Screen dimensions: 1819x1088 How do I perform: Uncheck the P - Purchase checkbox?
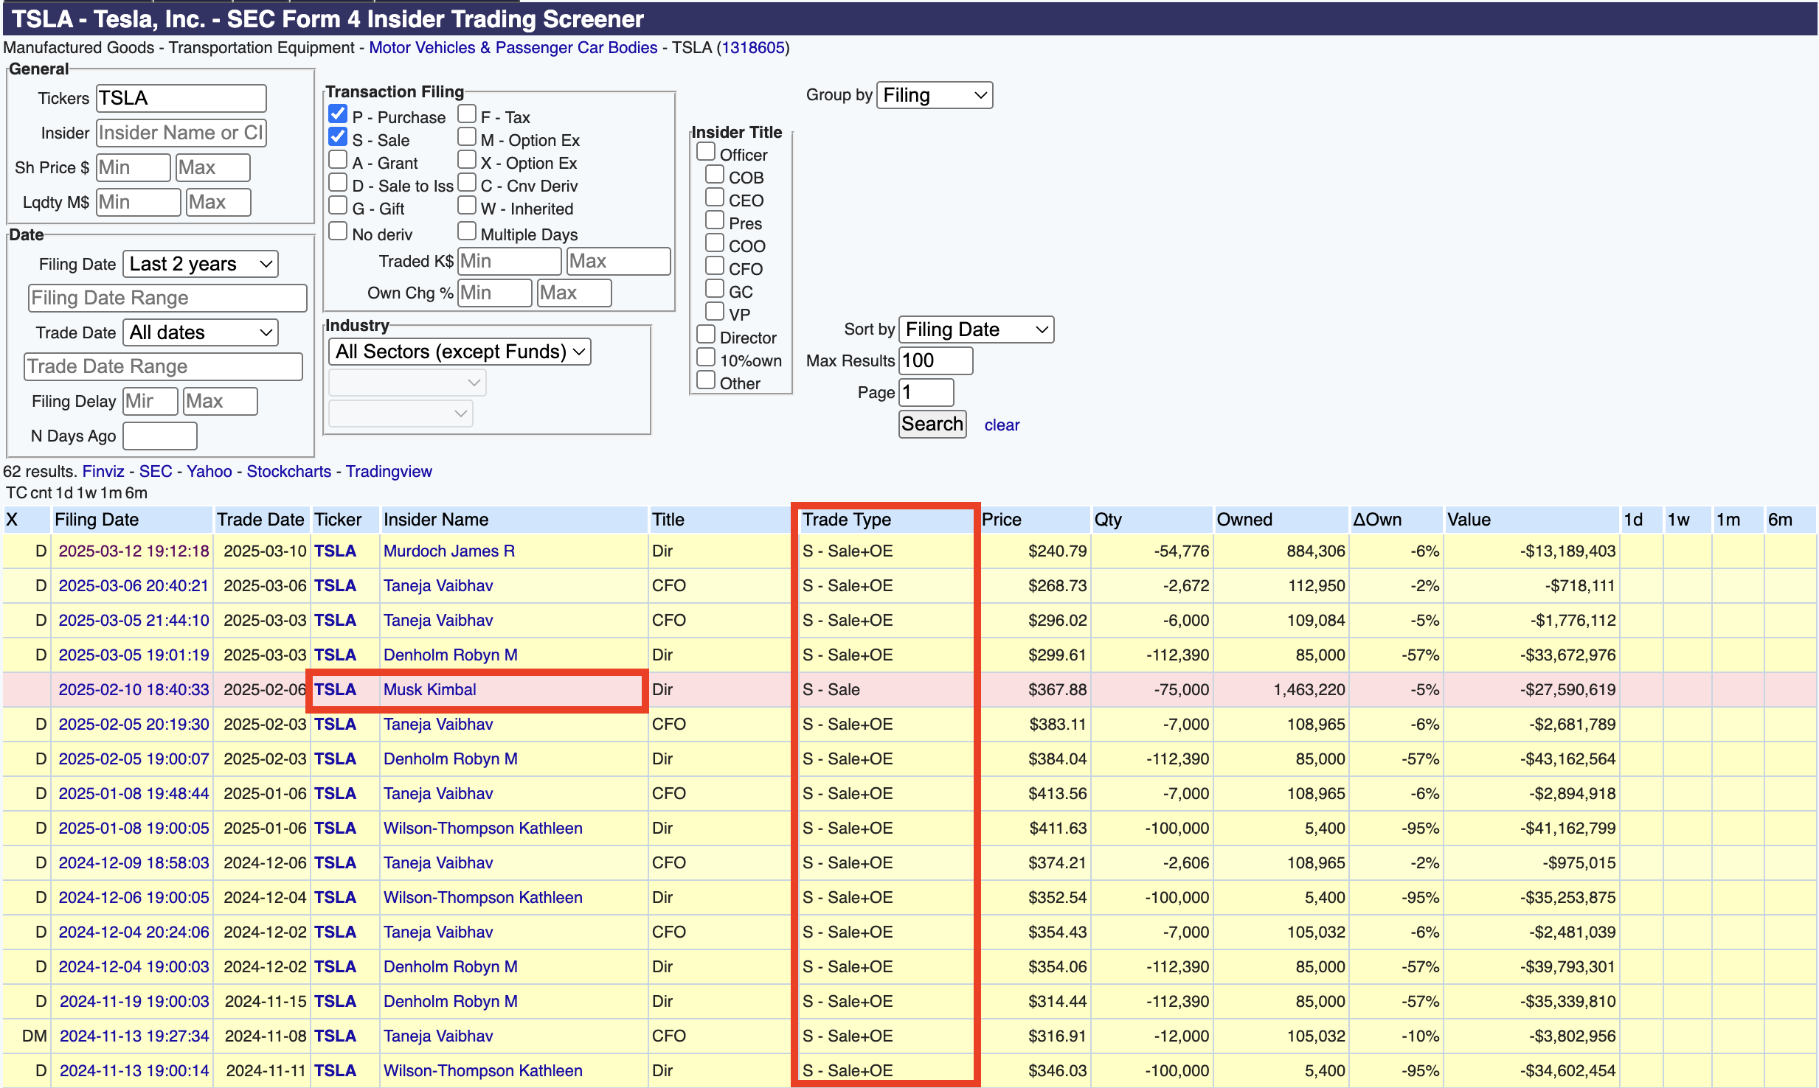coord(338,115)
